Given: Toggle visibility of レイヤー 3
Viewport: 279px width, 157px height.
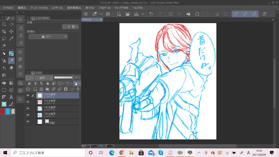Looking at the screenshot, I should 28,109.
